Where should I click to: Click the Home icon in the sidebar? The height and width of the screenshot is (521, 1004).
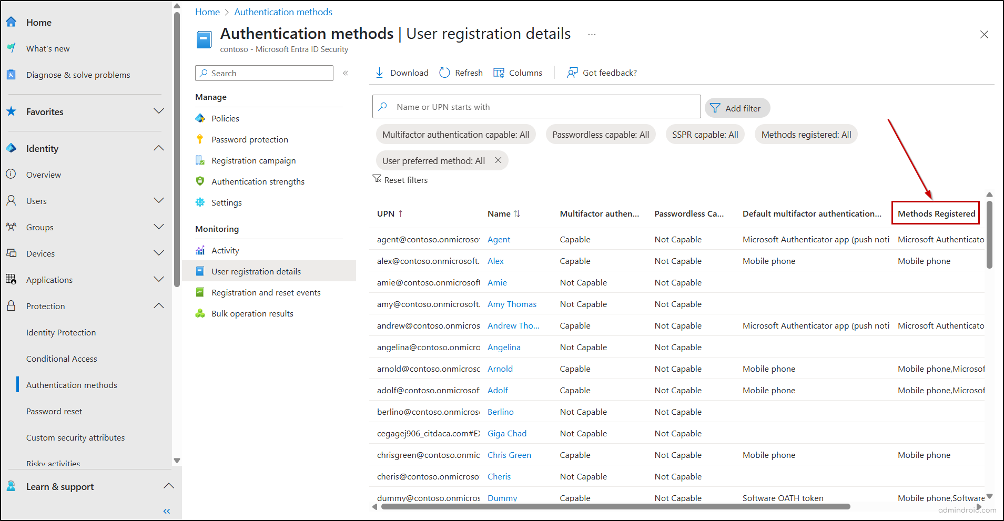[11, 22]
